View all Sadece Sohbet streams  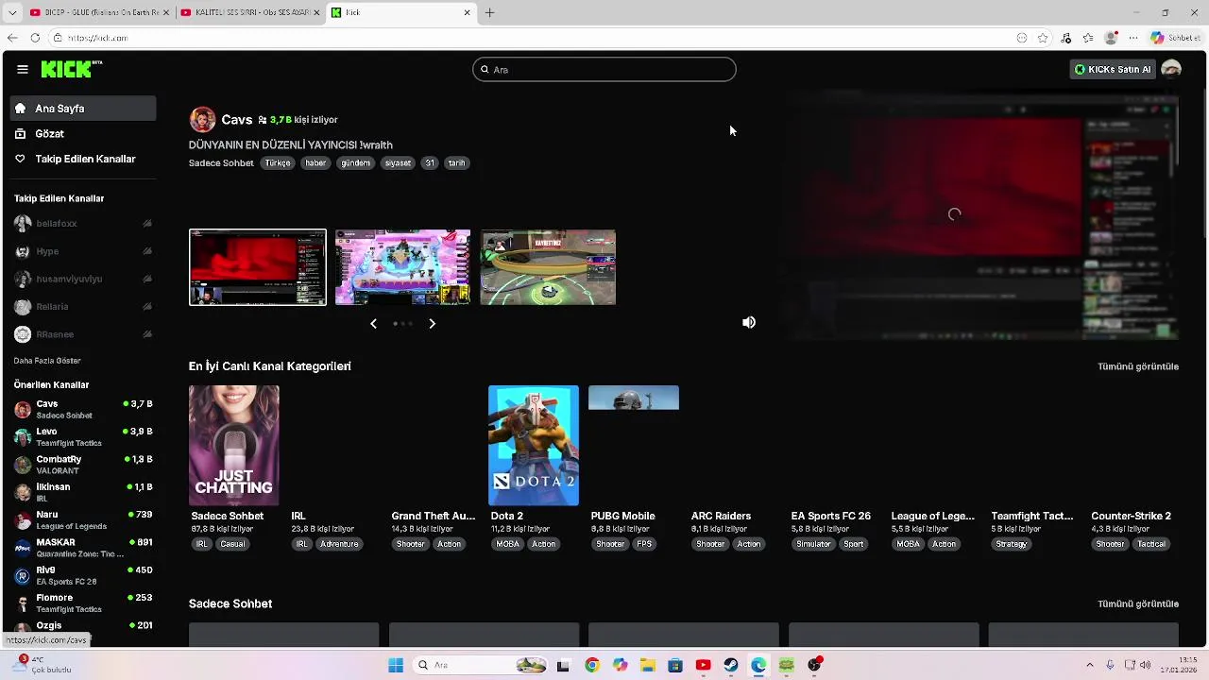[x=1138, y=603]
